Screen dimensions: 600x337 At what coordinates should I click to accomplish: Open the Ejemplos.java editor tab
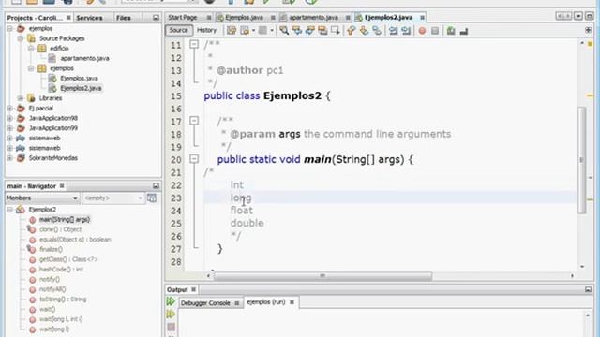click(244, 18)
